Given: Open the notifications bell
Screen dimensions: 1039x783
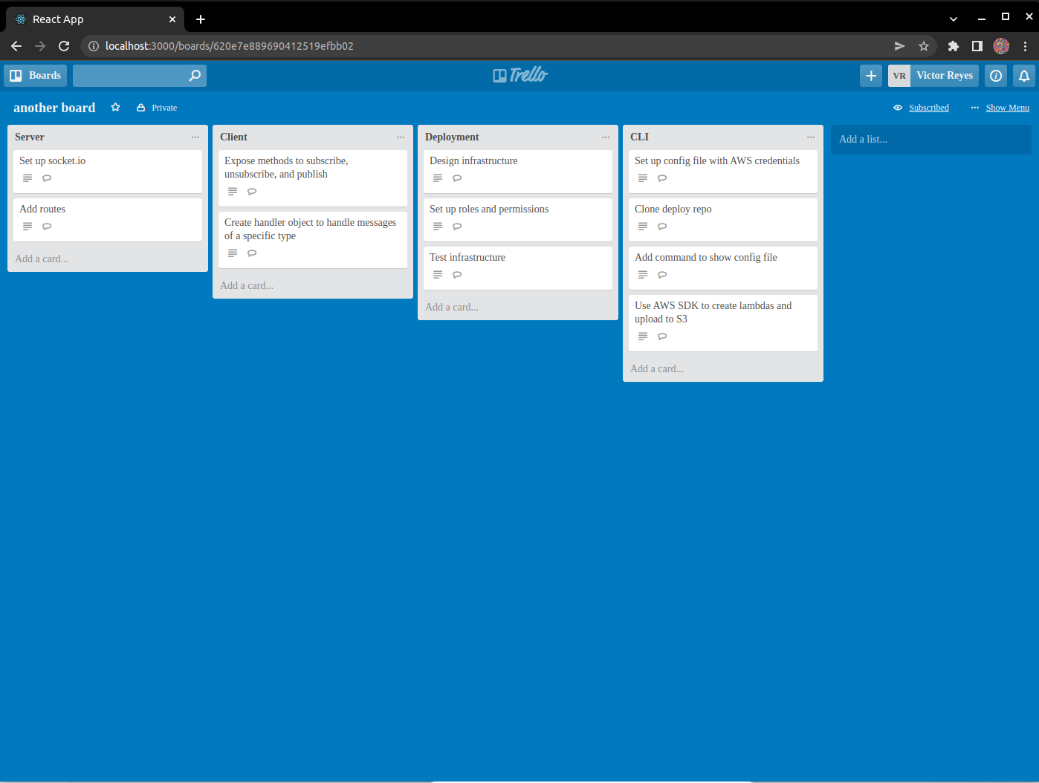Looking at the screenshot, I should pos(1023,76).
